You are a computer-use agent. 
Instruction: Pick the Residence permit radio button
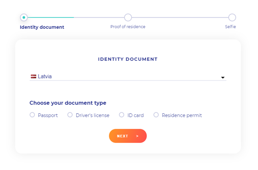coord(156,115)
